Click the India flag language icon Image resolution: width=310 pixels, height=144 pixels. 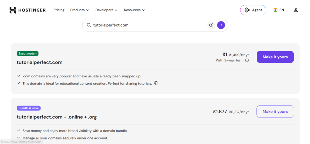pyautogui.click(x=275, y=10)
